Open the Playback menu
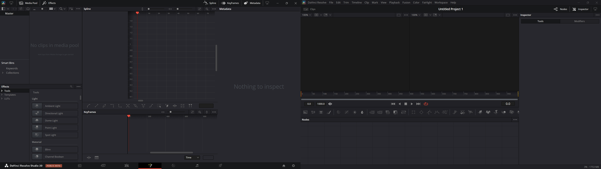The image size is (601, 169). click(394, 2)
